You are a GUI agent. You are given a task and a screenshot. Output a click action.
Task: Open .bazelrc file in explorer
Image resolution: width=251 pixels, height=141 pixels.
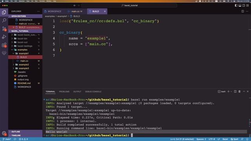[x=25, y=72]
